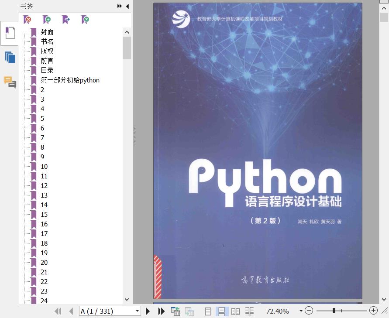Image resolution: width=389 pixels, height=318 pixels.
Task: Expand all bookmarks with double arrow
Action: pyautogui.click(x=119, y=6)
